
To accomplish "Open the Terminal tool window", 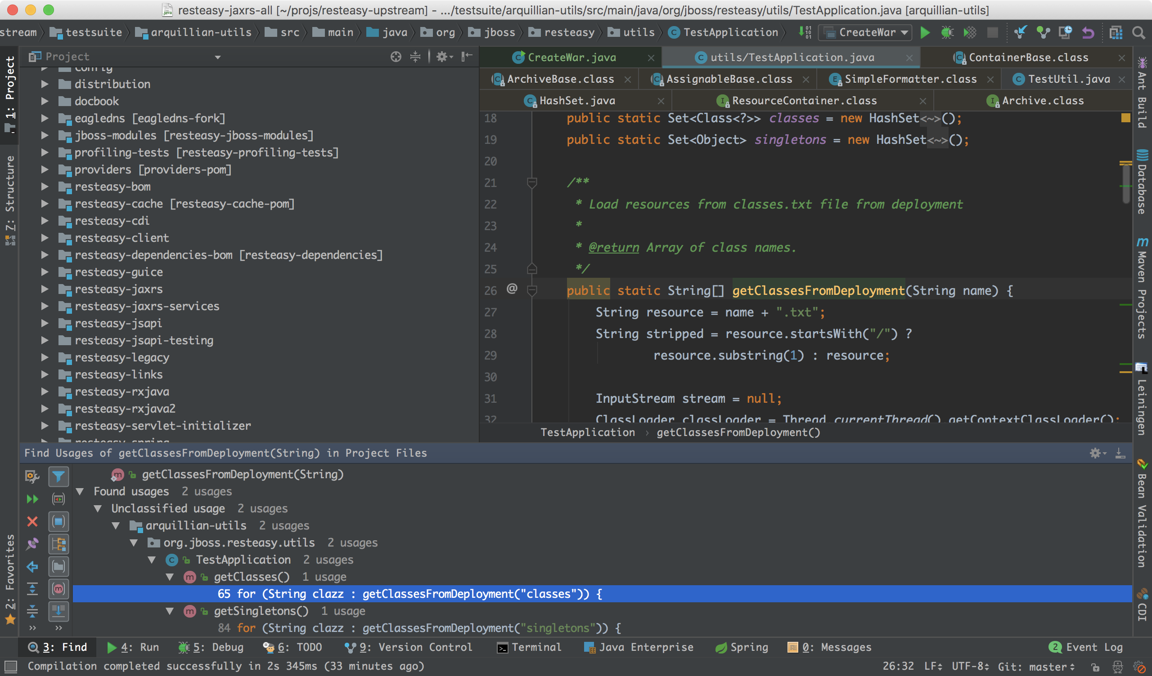I will (529, 647).
